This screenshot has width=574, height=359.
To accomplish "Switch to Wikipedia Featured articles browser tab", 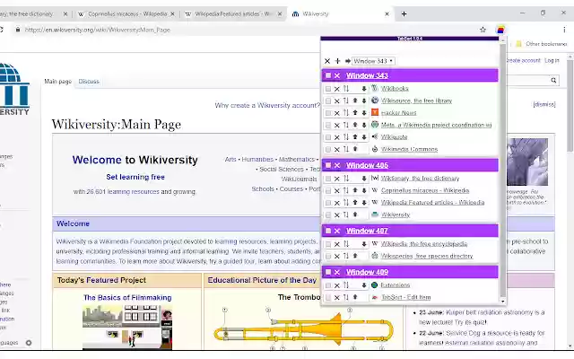I will 234,14.
